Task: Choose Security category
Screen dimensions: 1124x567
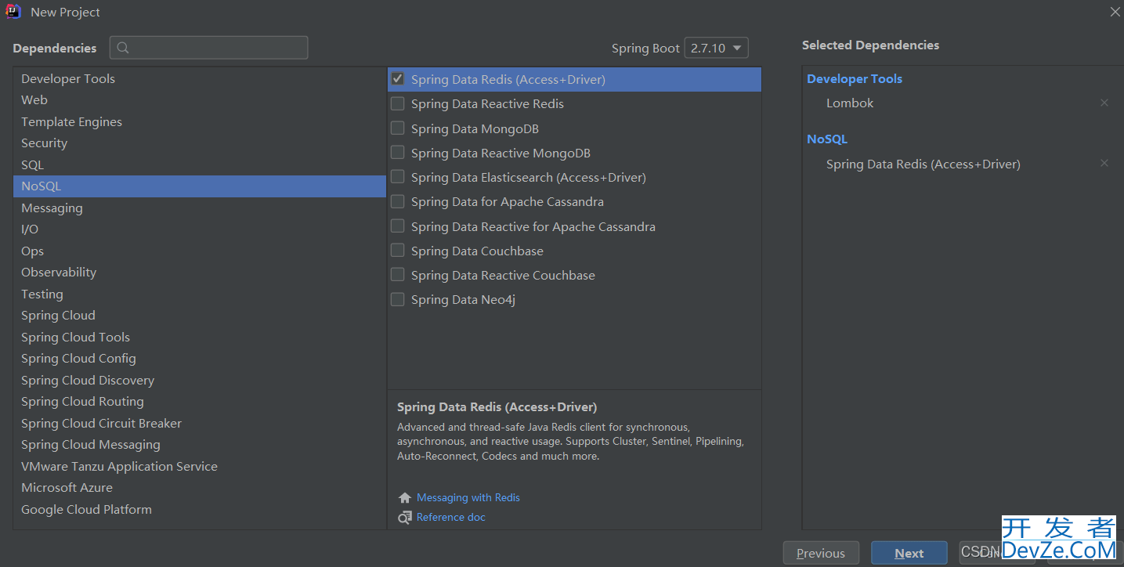Action: 200,143
